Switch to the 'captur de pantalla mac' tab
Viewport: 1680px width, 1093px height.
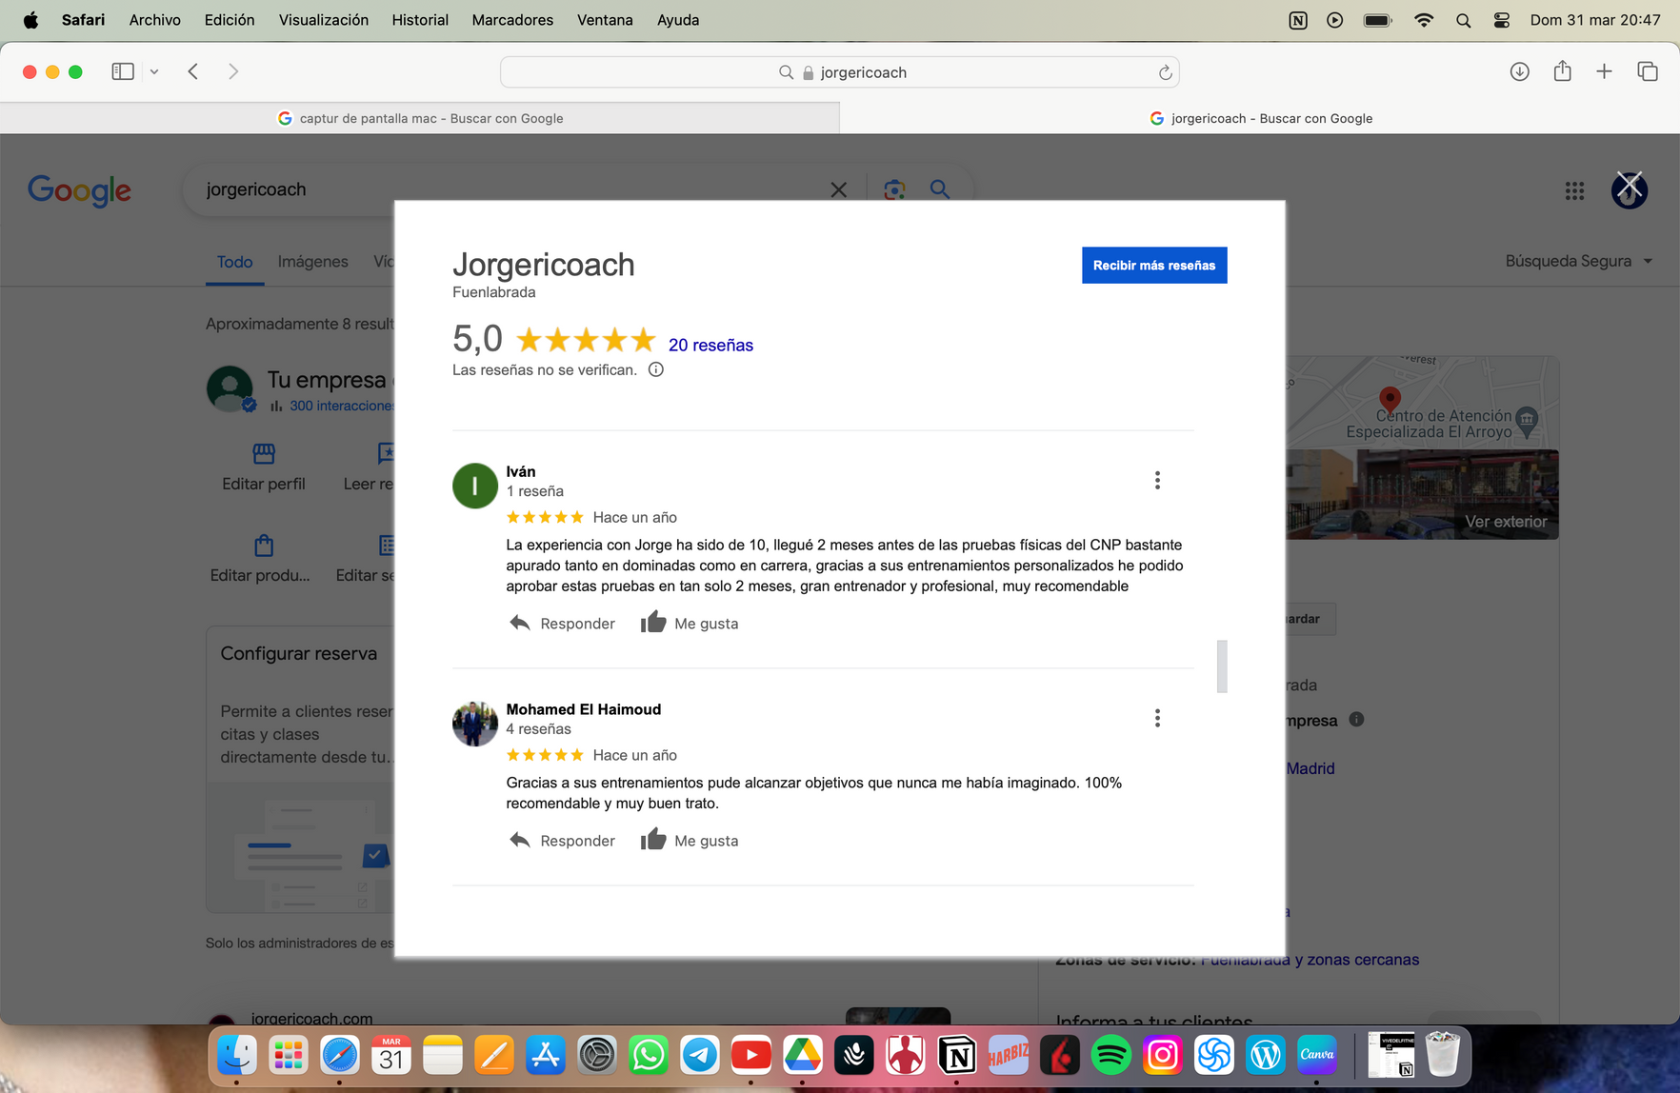pos(420,118)
